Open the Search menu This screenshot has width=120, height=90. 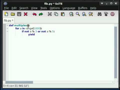[24, 8]
